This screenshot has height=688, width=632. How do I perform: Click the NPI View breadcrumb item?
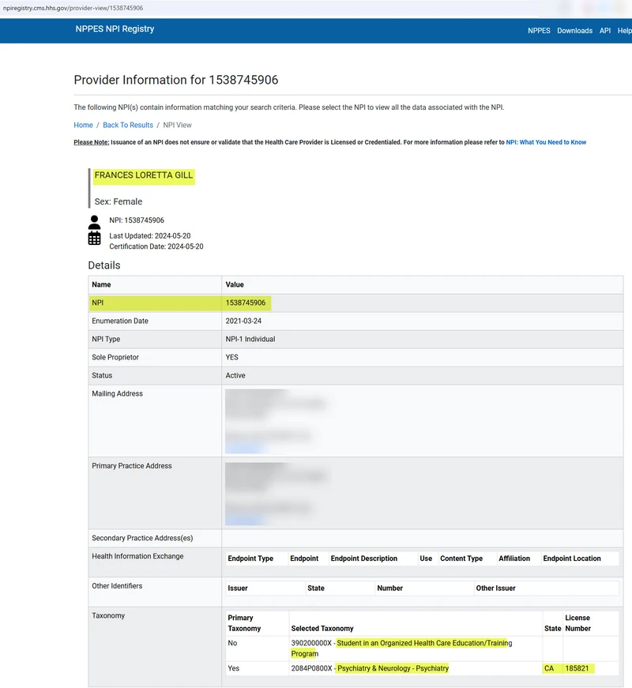tap(178, 126)
